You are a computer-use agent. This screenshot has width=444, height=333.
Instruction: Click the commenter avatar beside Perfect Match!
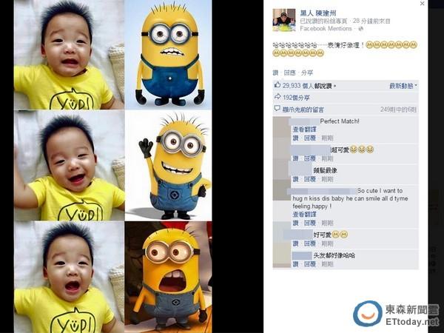click(x=281, y=126)
